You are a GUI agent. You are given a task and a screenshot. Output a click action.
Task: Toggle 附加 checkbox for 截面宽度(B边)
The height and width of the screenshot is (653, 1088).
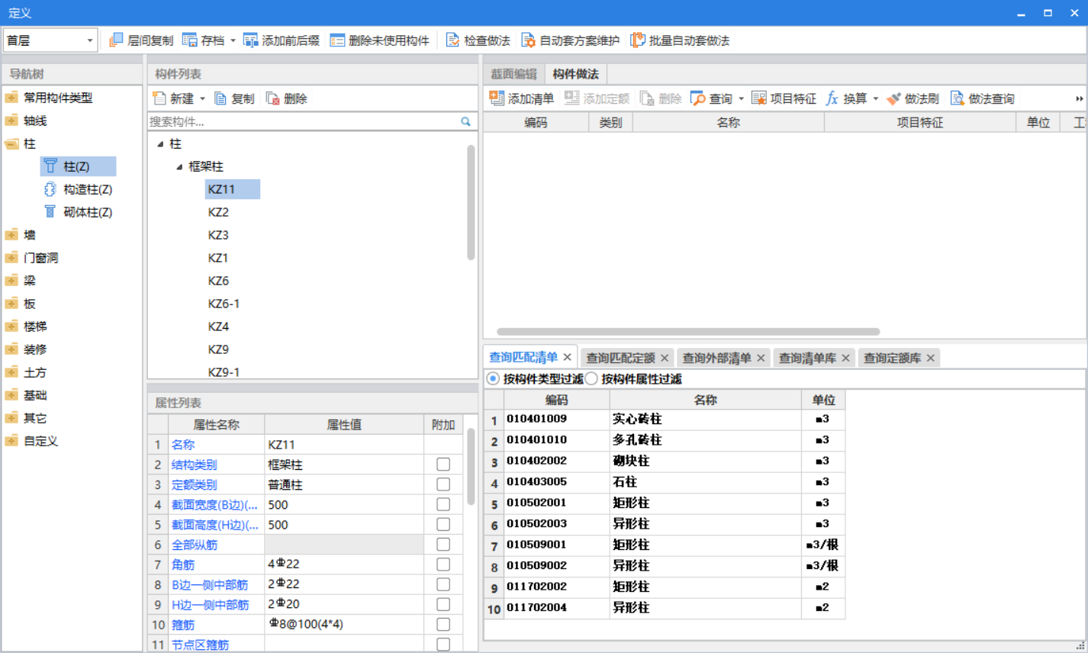point(443,503)
